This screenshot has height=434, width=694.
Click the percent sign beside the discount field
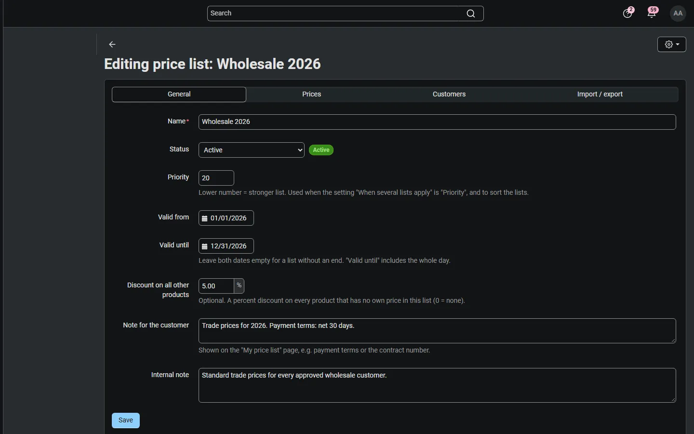pyautogui.click(x=239, y=286)
